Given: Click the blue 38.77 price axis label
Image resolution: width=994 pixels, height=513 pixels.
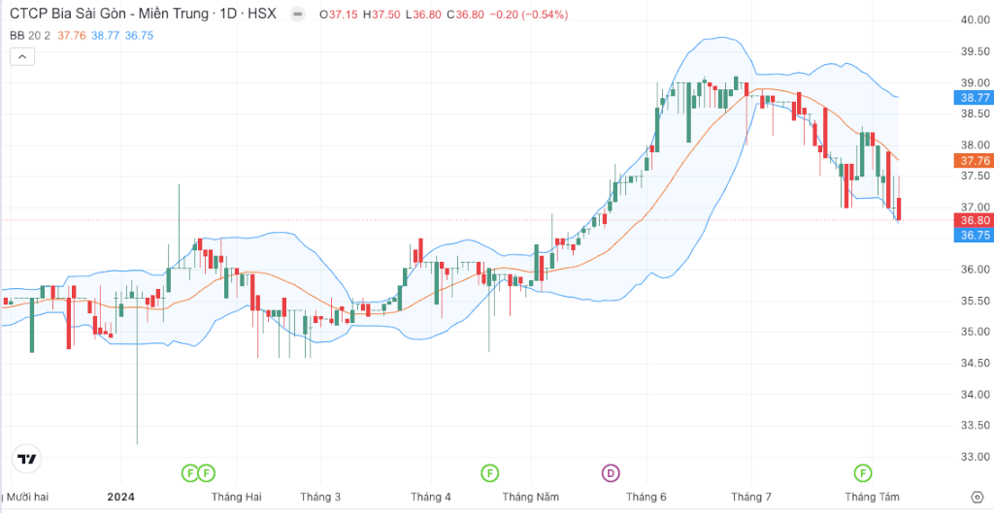Looking at the screenshot, I should click(973, 98).
